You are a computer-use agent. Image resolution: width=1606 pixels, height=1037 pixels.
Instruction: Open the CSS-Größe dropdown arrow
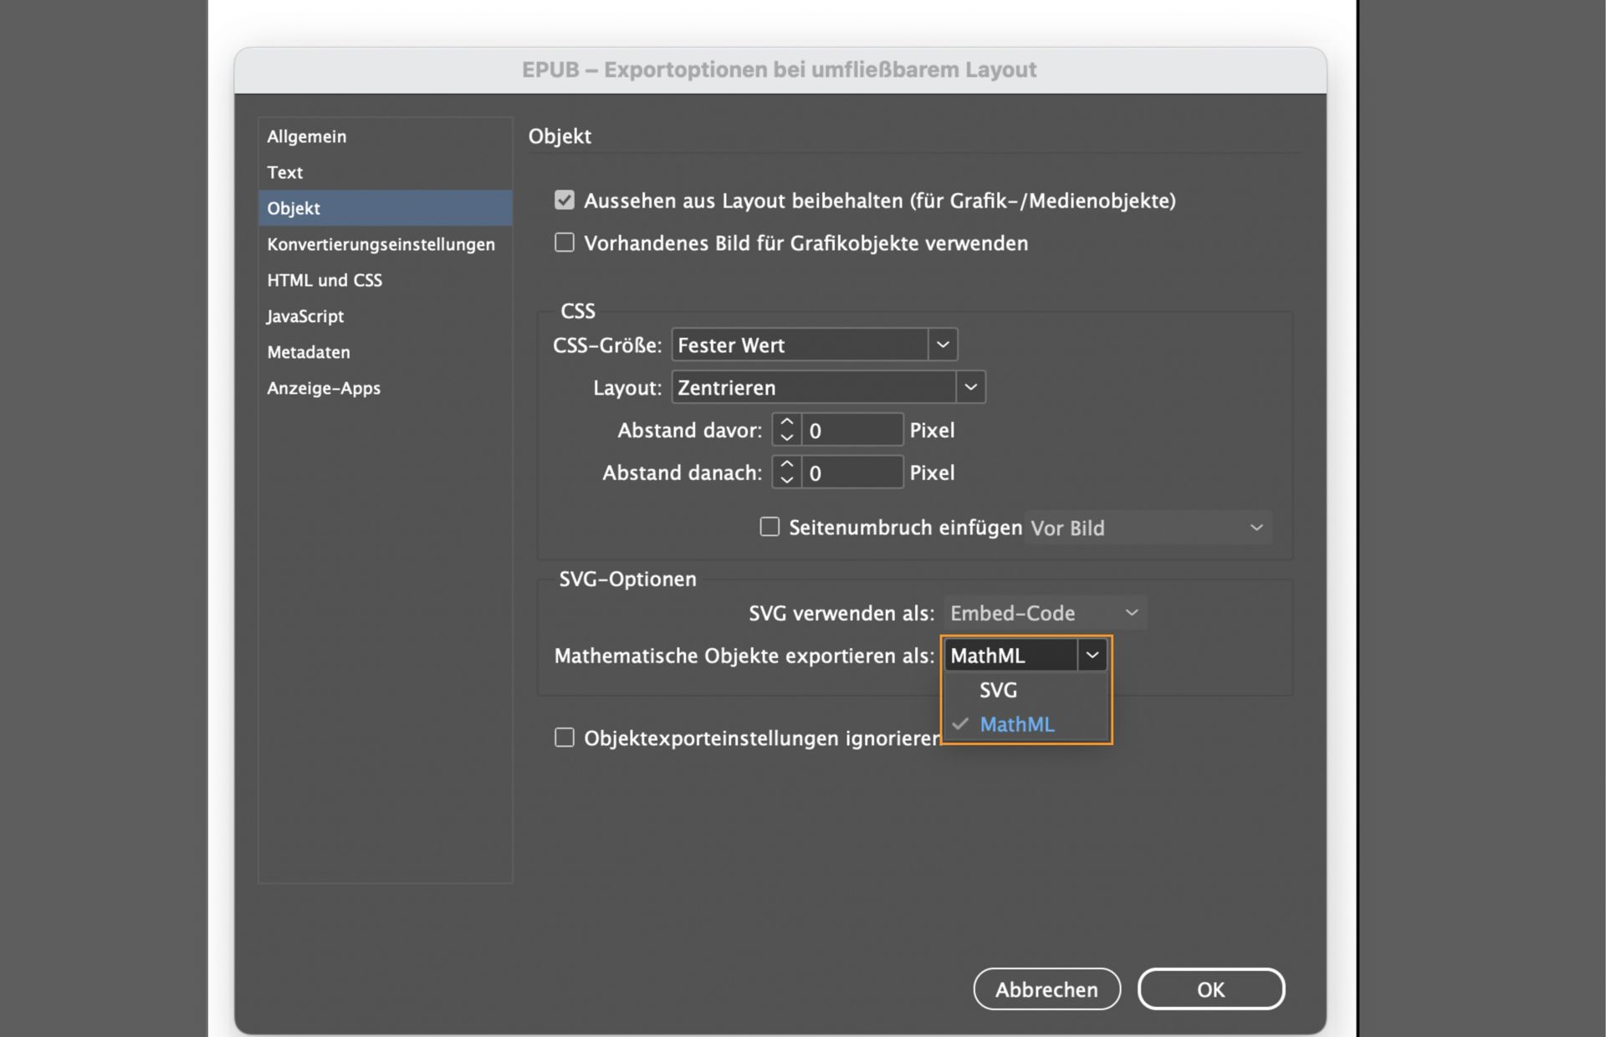944,345
